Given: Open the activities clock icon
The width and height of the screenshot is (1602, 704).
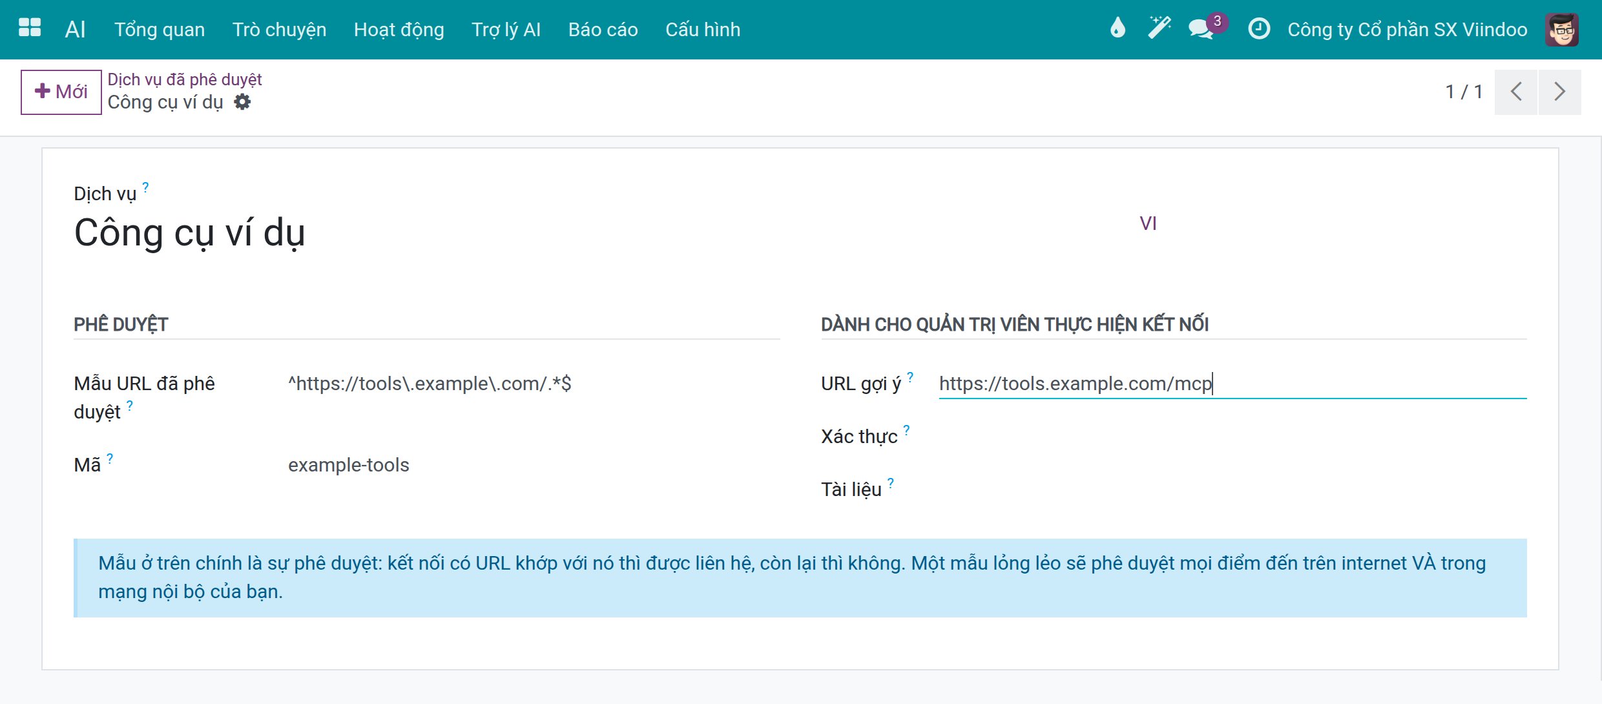Looking at the screenshot, I should click(x=1259, y=28).
